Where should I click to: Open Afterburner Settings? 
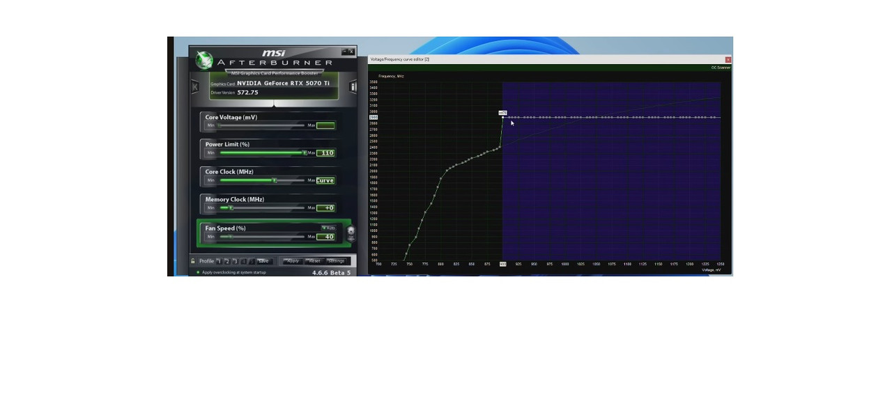pos(337,261)
